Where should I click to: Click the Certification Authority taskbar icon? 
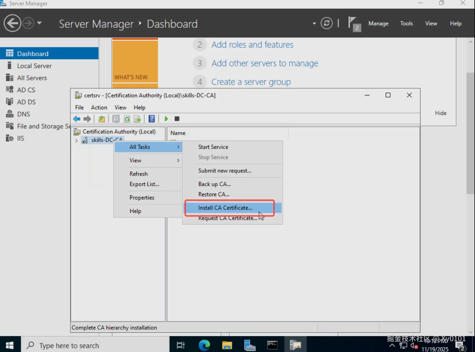(295, 346)
